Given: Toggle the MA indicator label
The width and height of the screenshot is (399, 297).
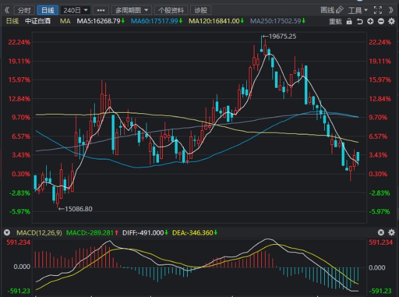Looking at the screenshot, I should point(65,21).
